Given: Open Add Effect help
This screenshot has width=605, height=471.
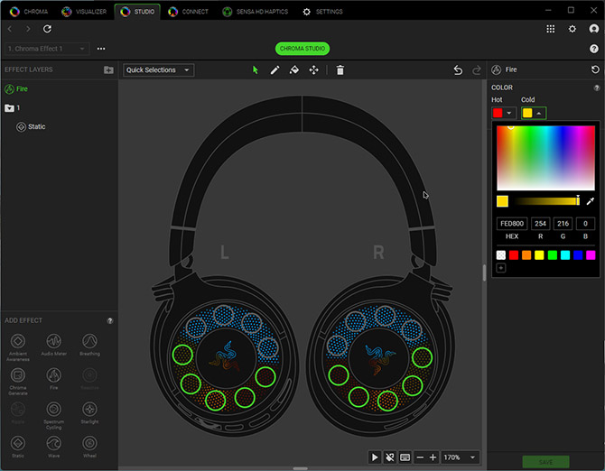Looking at the screenshot, I should [x=110, y=320].
